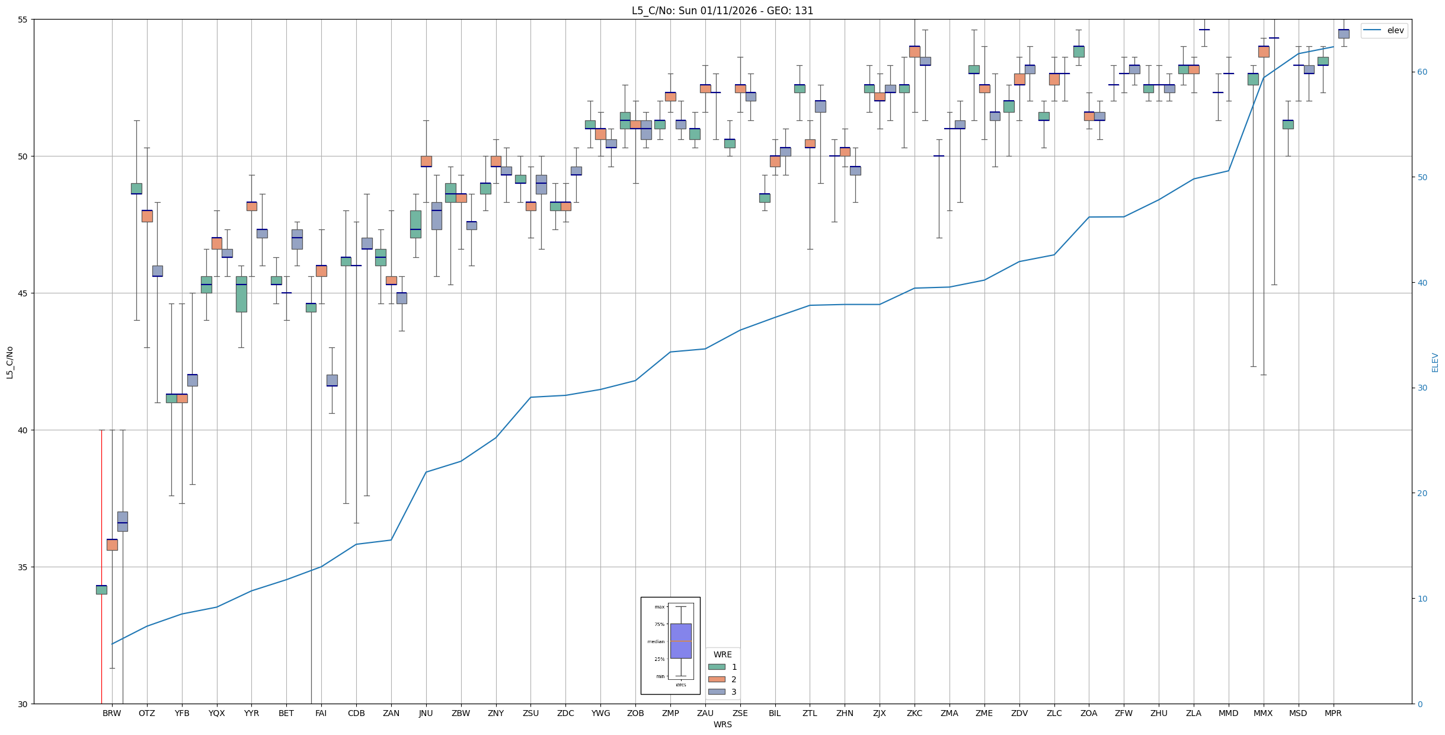Click the BRW station label
1445x735 pixels.
point(111,713)
